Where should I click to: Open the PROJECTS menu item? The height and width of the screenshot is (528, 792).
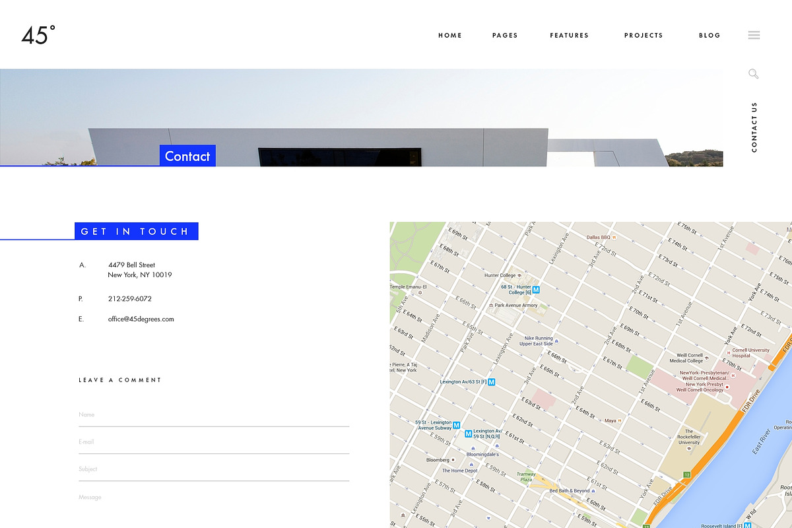(x=643, y=36)
